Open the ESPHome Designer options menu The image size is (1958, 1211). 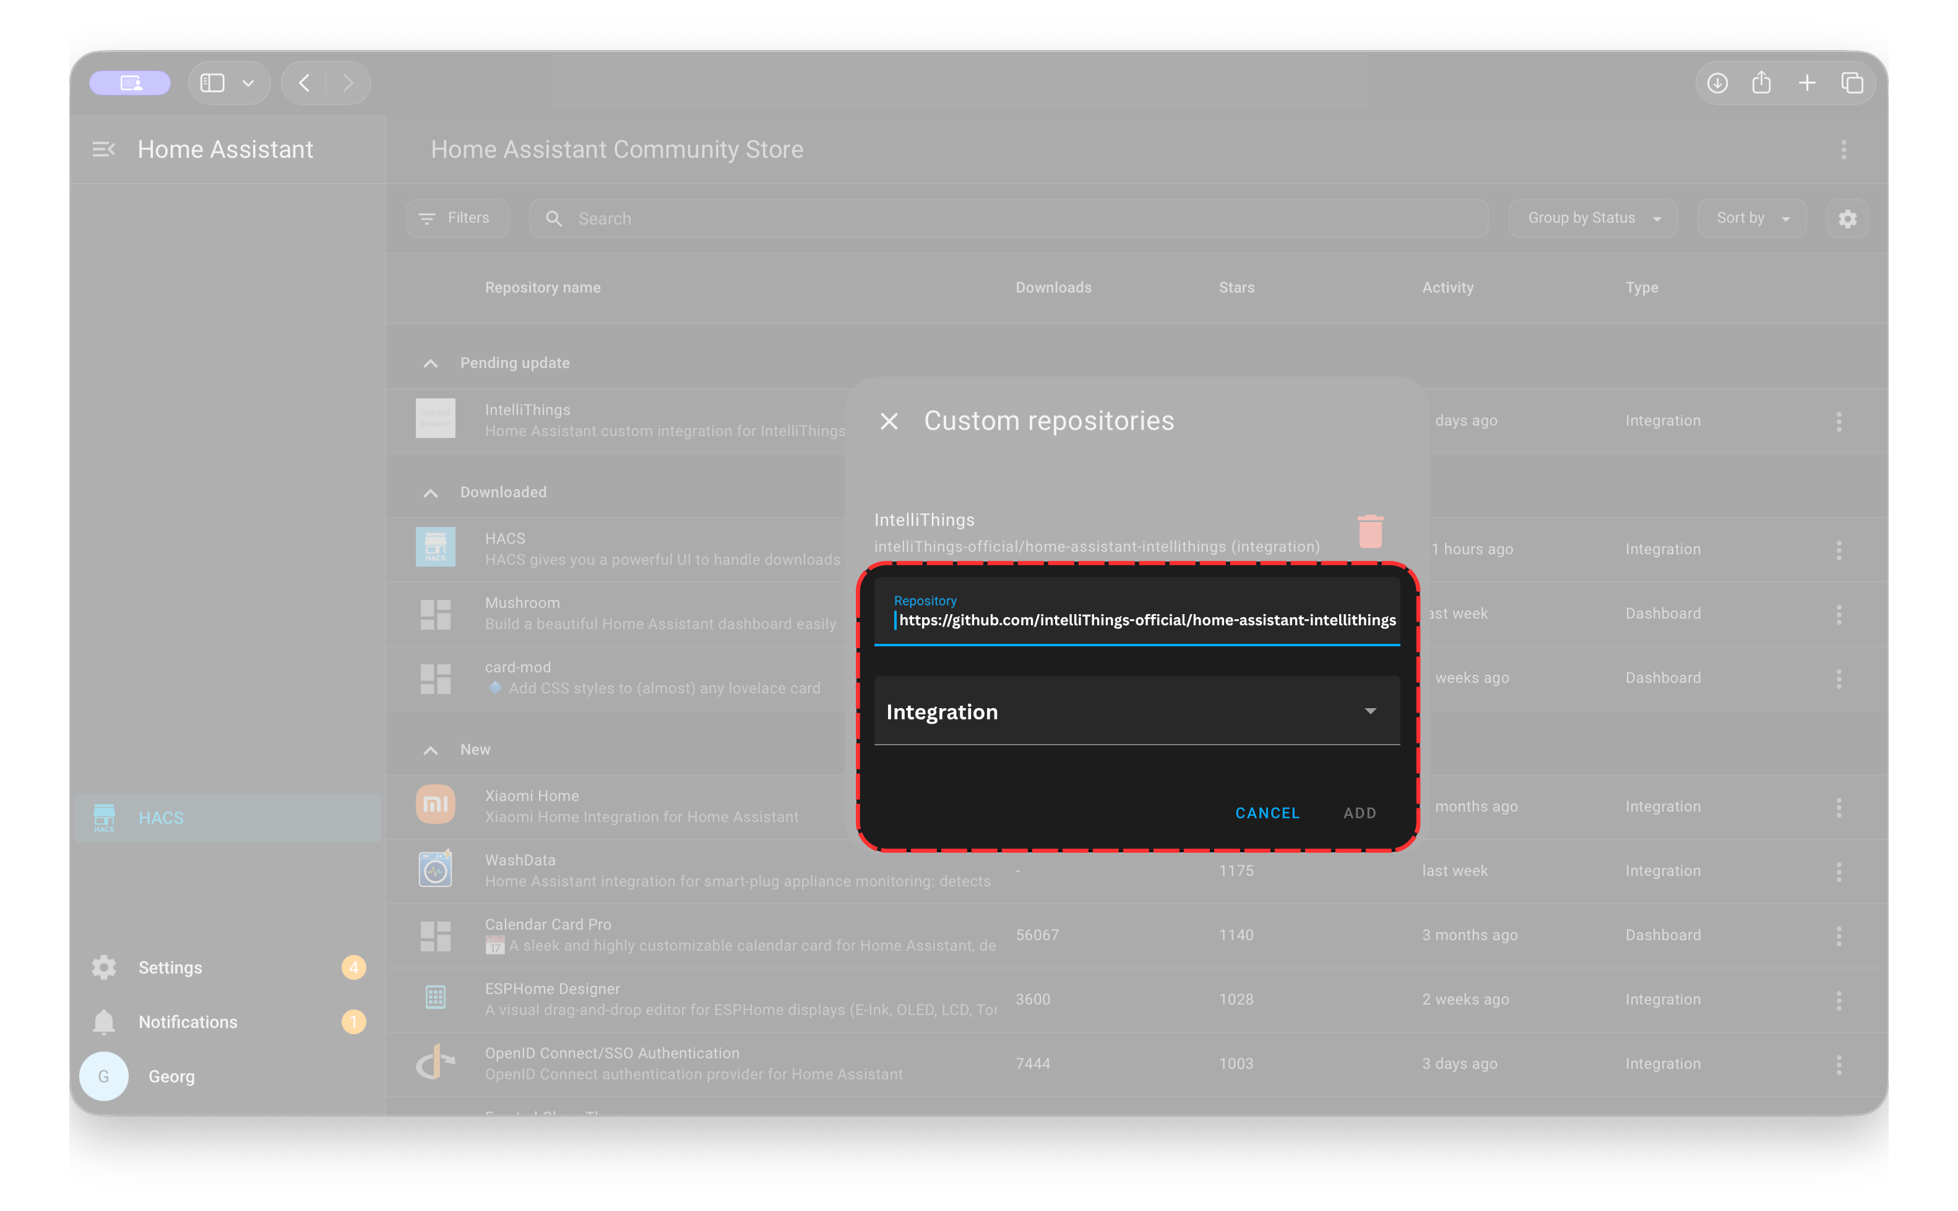point(1839,1000)
